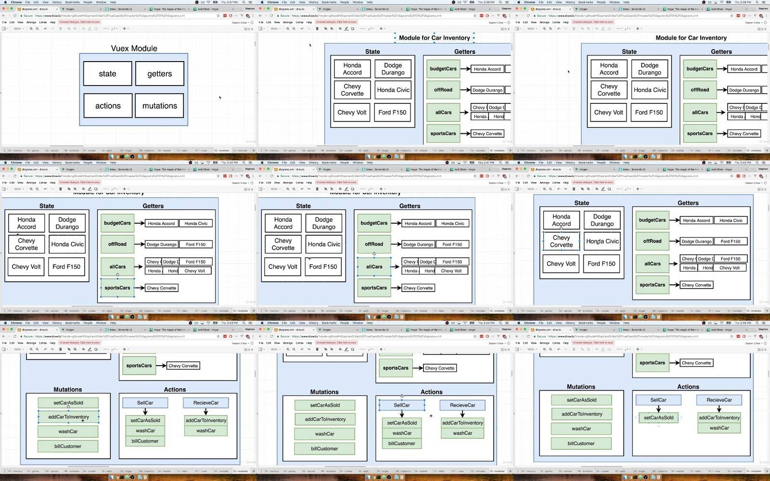Viewport: 770px width, 481px height.
Task: Click Unsaved changes save banner in 2:37 PM screenshot
Action: click(x=79, y=22)
